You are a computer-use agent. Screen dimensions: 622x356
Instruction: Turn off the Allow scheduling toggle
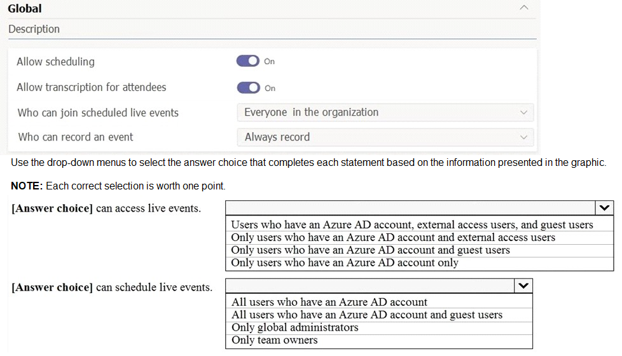coord(248,61)
